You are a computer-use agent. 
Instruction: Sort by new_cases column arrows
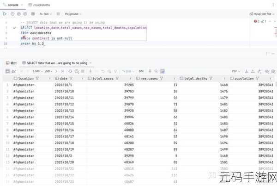175,78
